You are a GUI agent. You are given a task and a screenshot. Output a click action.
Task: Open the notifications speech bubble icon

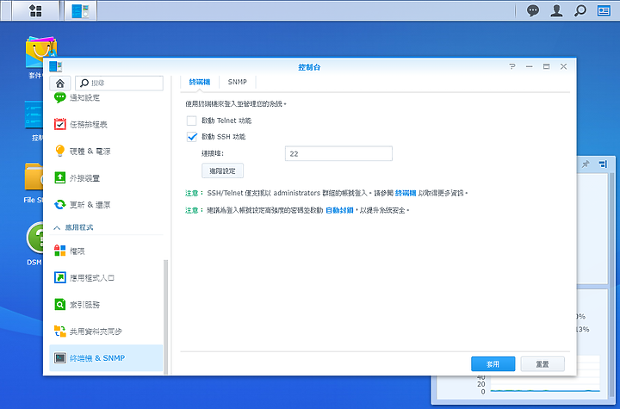pos(533,10)
